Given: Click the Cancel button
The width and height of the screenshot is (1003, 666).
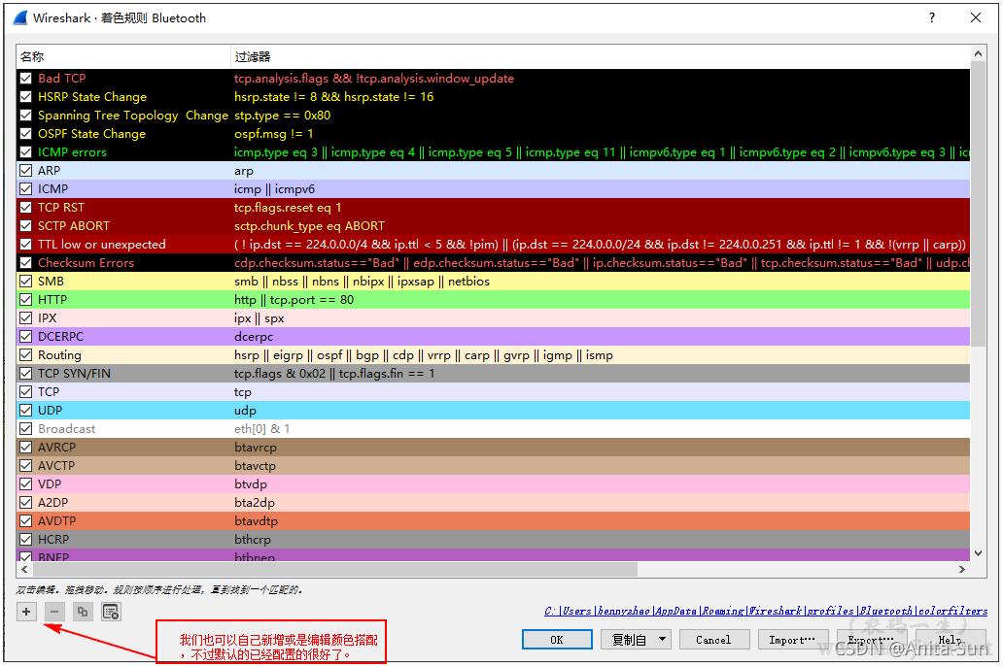Looking at the screenshot, I should point(713,639).
